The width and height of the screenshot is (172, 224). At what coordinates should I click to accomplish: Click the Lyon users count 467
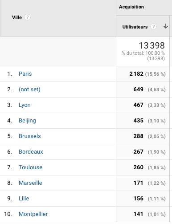[x=138, y=105]
